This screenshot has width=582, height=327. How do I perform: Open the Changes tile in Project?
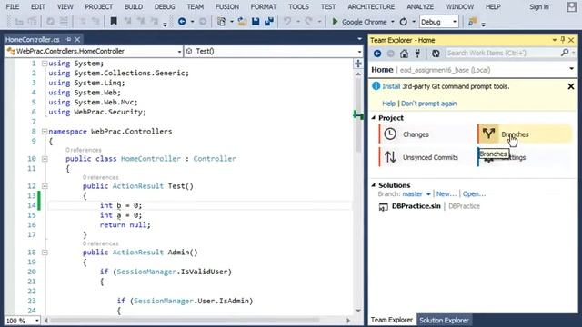tap(426, 134)
